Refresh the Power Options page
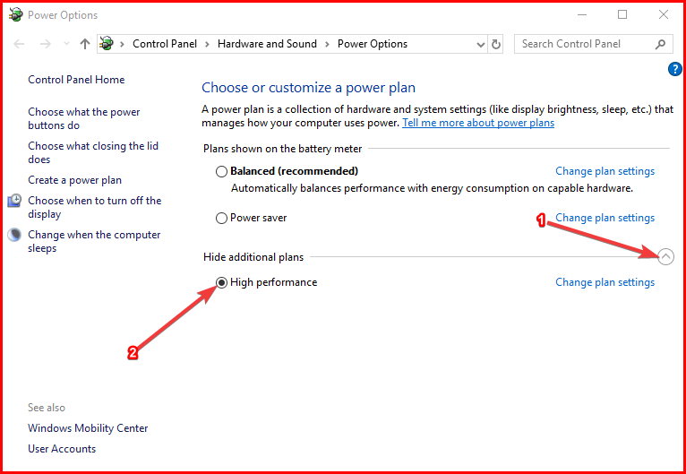This screenshot has height=474, width=686. click(x=497, y=44)
